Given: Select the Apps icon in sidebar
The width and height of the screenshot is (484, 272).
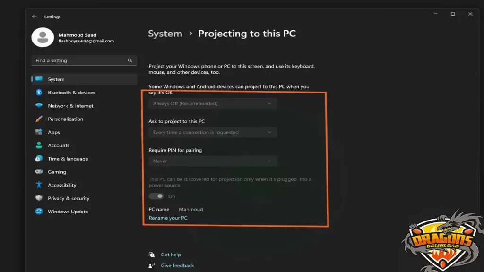Looking at the screenshot, I should (x=39, y=132).
